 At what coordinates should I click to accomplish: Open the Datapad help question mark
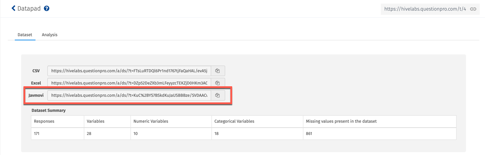pyautogui.click(x=47, y=8)
